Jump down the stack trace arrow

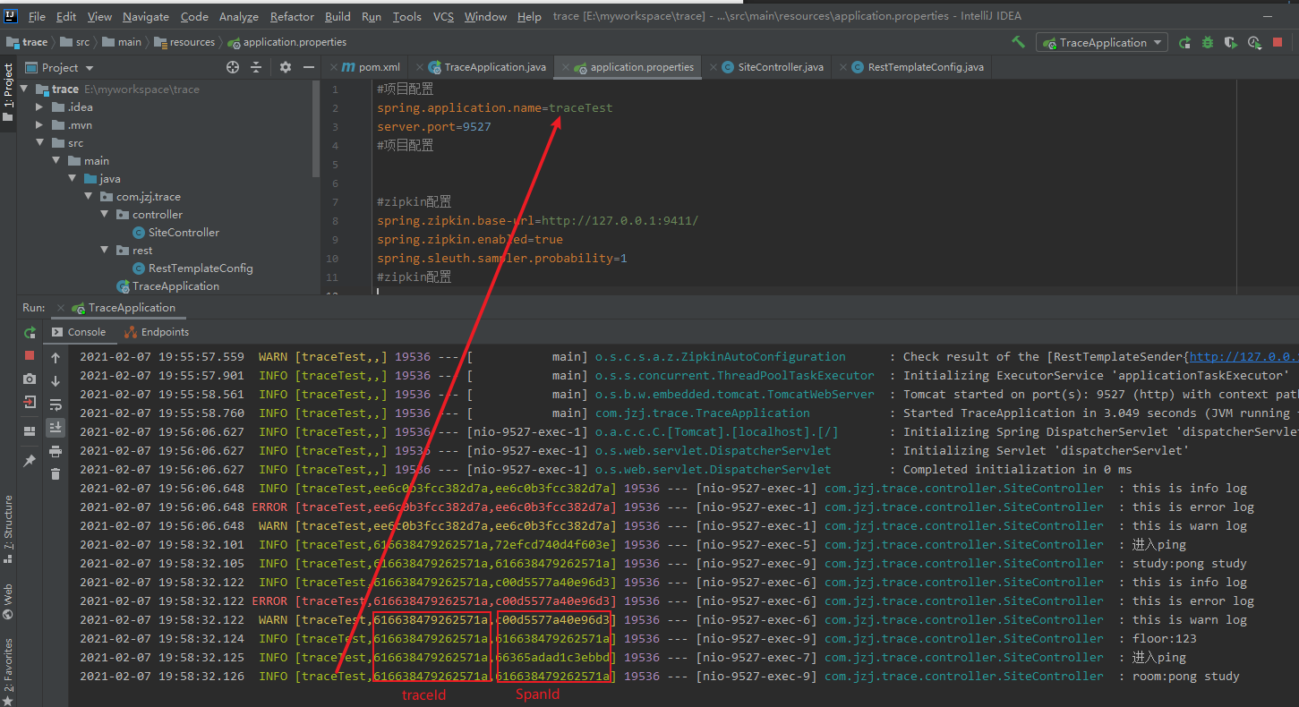click(56, 381)
